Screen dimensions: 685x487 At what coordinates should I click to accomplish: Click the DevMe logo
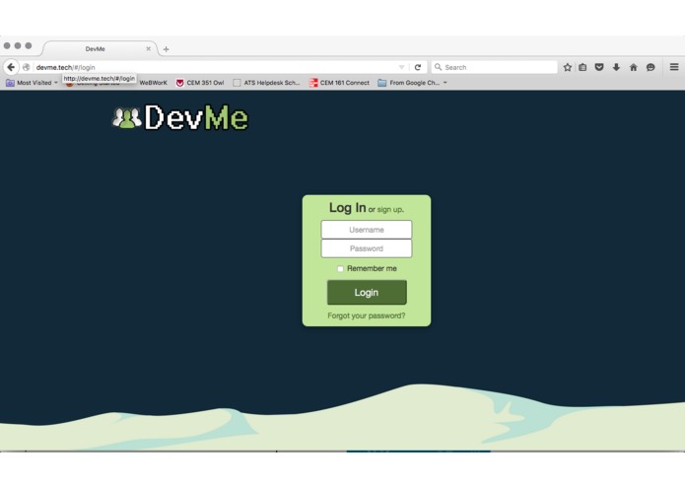[180, 117]
